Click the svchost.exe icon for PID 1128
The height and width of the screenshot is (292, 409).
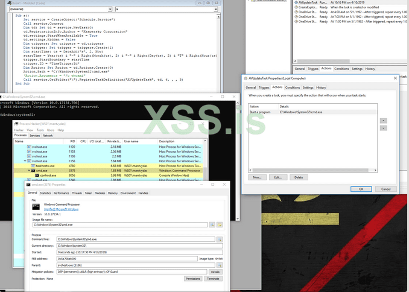tap(29, 151)
